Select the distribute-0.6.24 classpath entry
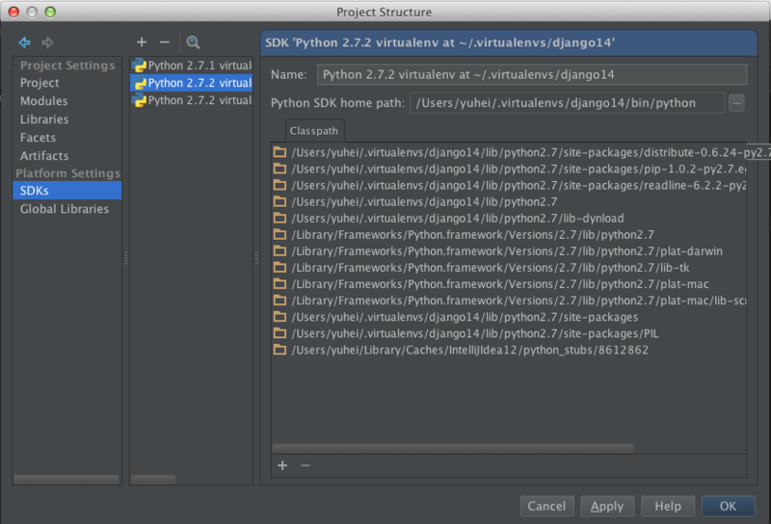This screenshot has width=771, height=524. [x=509, y=152]
